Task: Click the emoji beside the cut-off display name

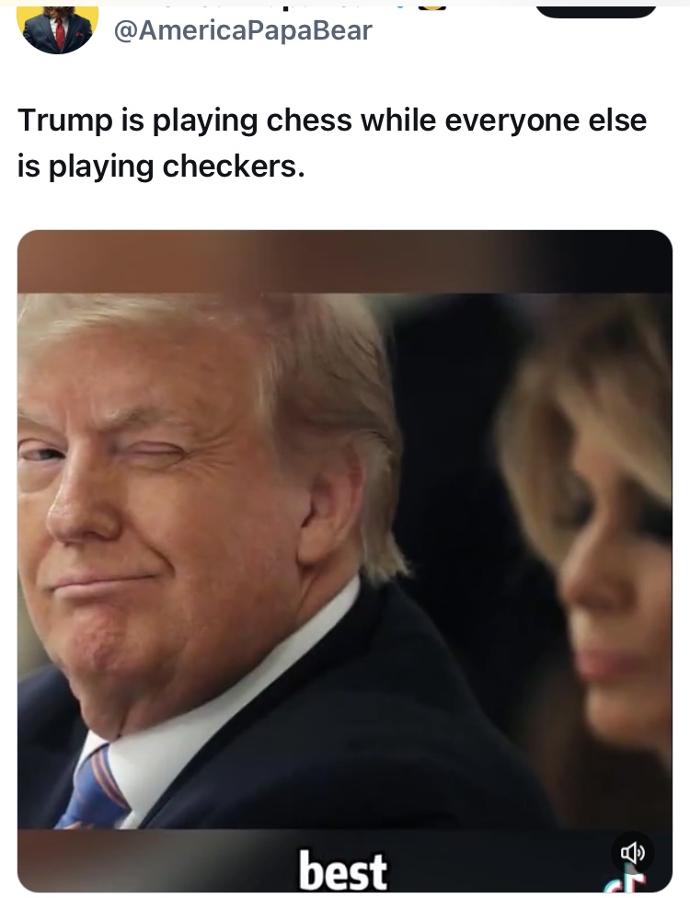Action: 433,7
